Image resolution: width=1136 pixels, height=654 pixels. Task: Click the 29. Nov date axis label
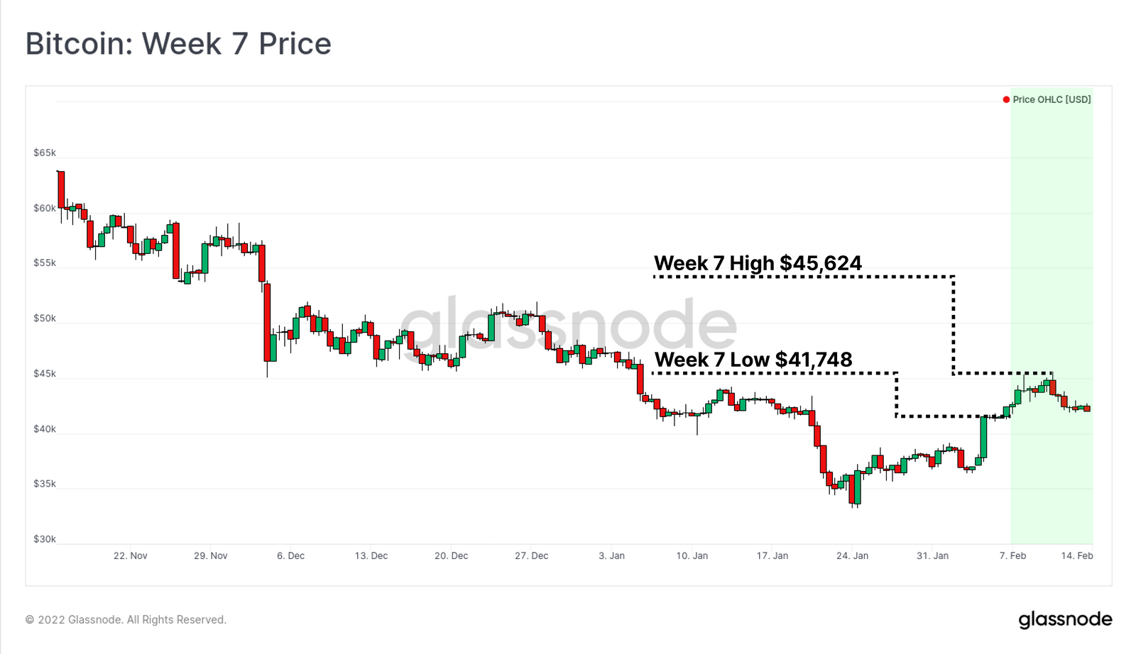tap(211, 555)
